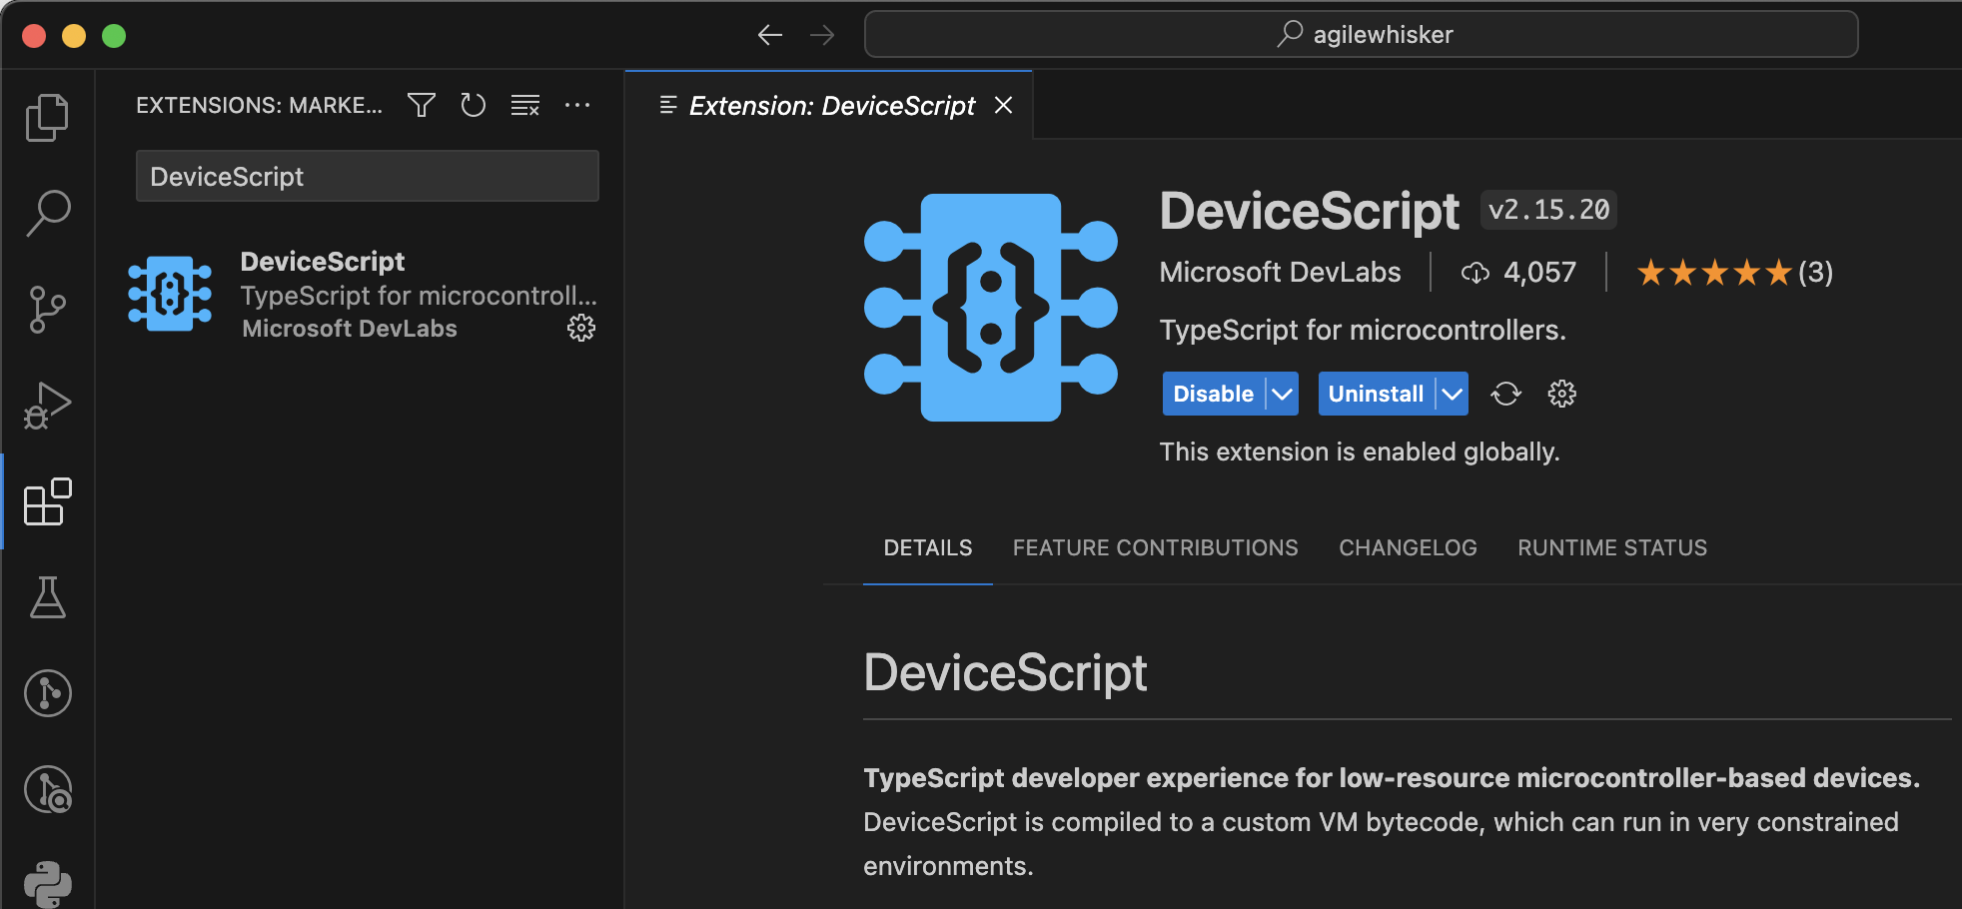Open the Testing beaker icon
Viewport: 1962px width, 909px height.
[46, 597]
